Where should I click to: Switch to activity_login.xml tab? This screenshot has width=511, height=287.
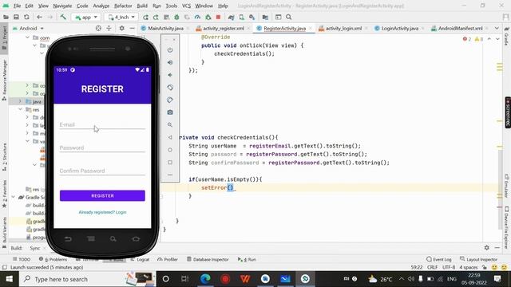pos(343,29)
